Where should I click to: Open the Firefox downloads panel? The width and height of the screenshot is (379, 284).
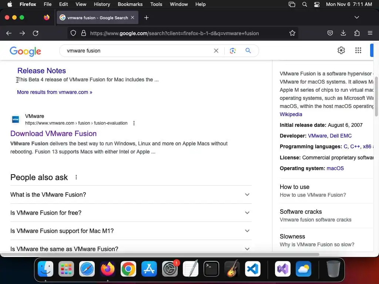pyautogui.click(x=343, y=33)
